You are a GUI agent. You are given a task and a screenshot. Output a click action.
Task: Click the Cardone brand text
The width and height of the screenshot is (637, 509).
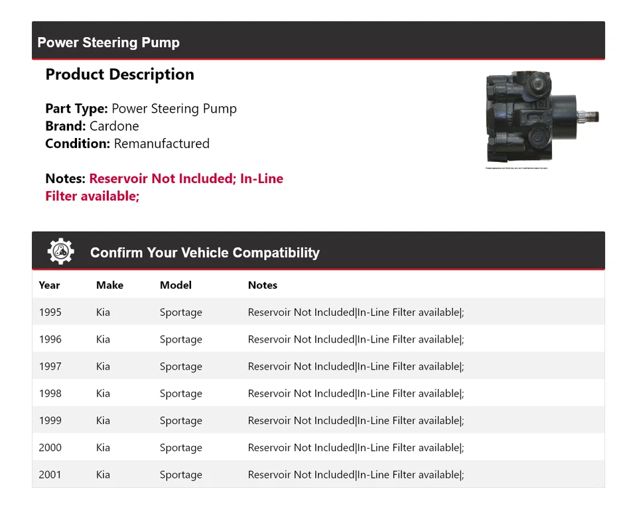[114, 126]
